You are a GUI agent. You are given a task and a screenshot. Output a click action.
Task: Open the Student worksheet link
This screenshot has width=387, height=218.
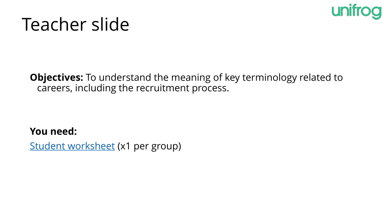[x=72, y=146]
